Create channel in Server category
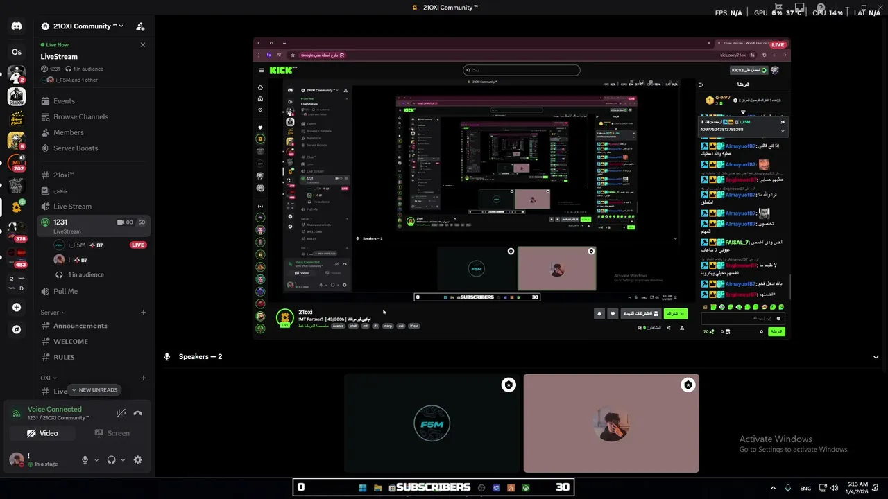Screen dimensions: 888x499 143,313
